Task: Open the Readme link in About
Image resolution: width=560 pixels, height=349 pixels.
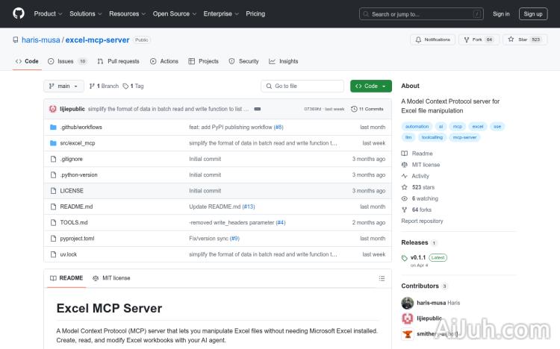Action: (x=417, y=154)
